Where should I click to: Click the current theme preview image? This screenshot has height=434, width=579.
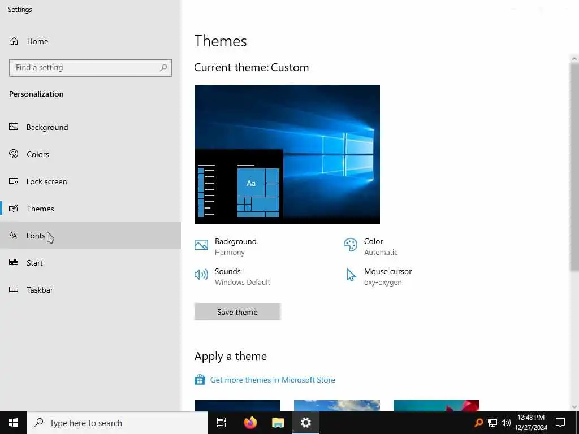tap(287, 154)
